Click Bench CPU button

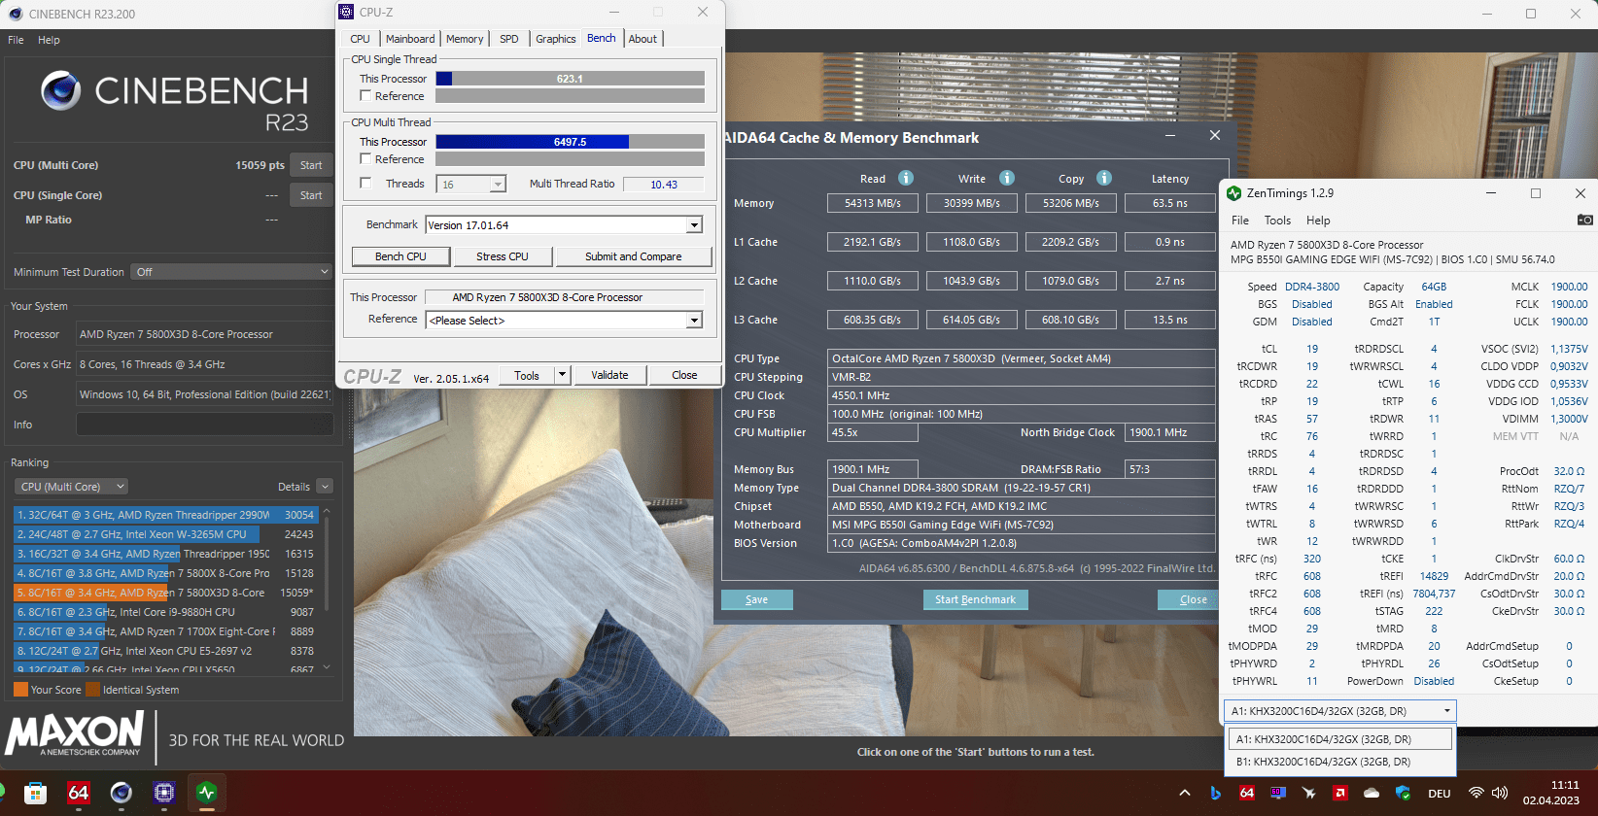click(x=400, y=256)
